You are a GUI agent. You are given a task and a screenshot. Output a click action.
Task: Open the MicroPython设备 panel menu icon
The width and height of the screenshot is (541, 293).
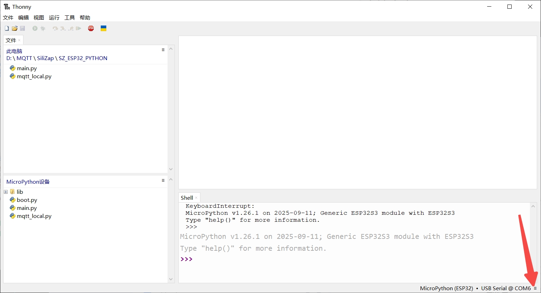pos(163,180)
